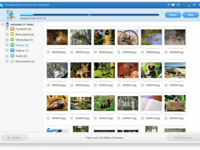Click the Recover button
Viewport: 200px width, 150px height.
pyautogui.click(x=183, y=138)
